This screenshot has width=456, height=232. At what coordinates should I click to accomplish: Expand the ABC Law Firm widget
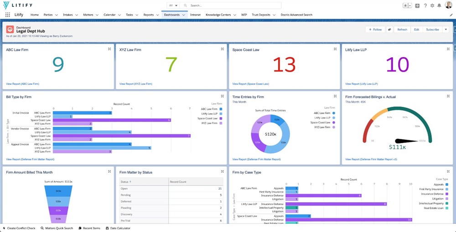tap(109, 49)
